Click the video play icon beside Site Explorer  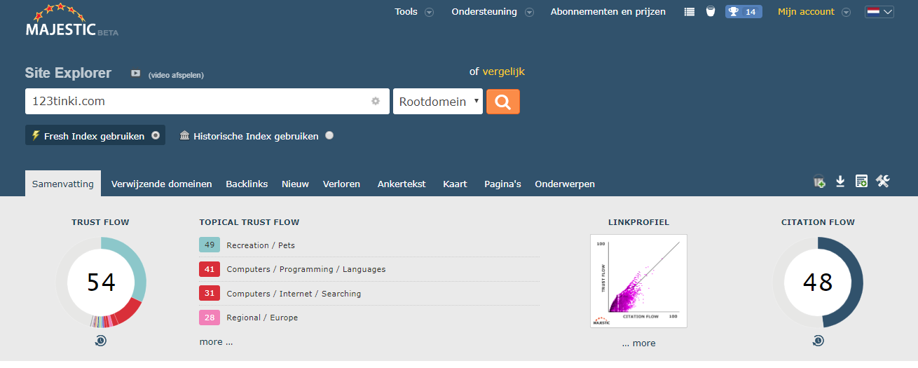point(136,74)
